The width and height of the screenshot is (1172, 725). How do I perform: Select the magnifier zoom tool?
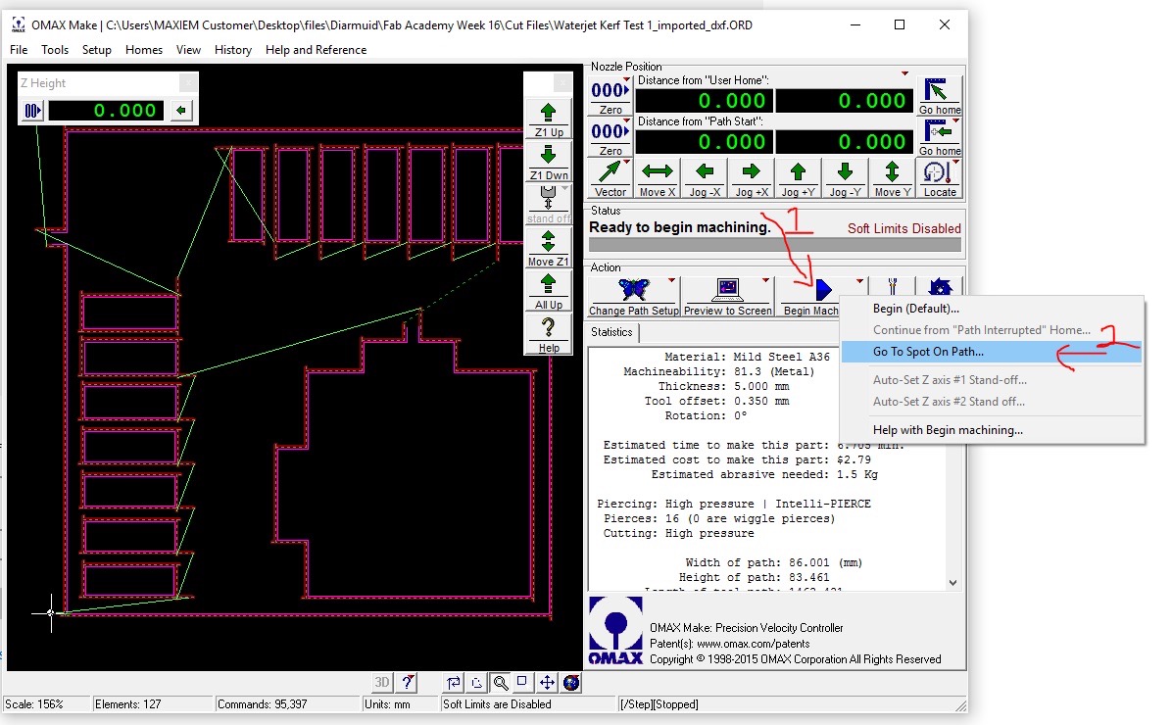(501, 683)
